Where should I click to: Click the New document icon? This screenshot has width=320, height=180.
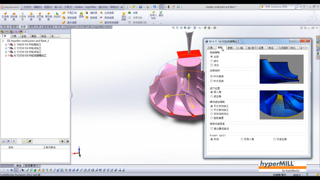[127, 7]
